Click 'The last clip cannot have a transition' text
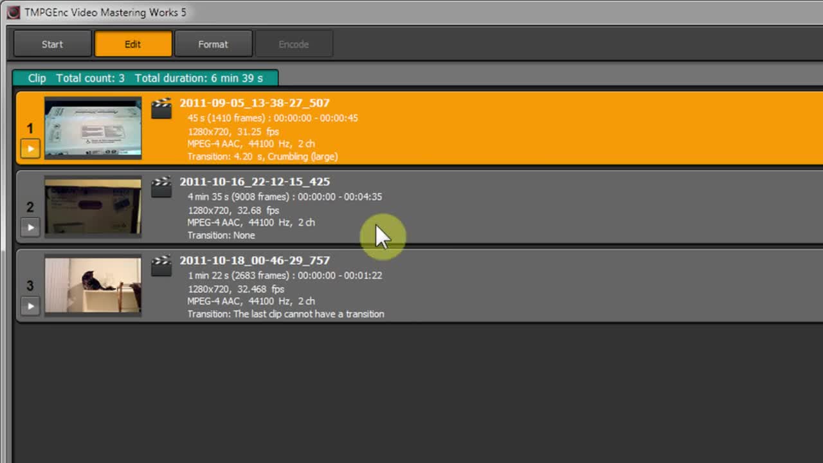The image size is (823, 463). (309, 314)
